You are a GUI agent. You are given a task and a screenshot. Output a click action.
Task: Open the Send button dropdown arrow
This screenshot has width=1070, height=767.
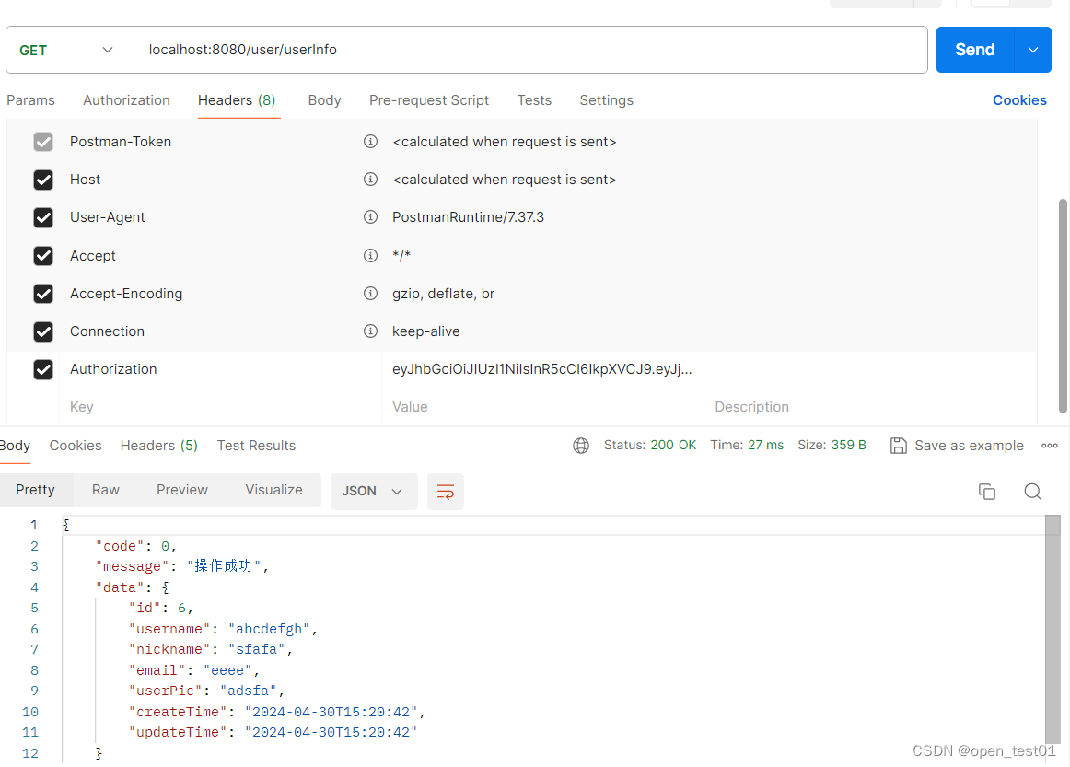(x=1032, y=50)
